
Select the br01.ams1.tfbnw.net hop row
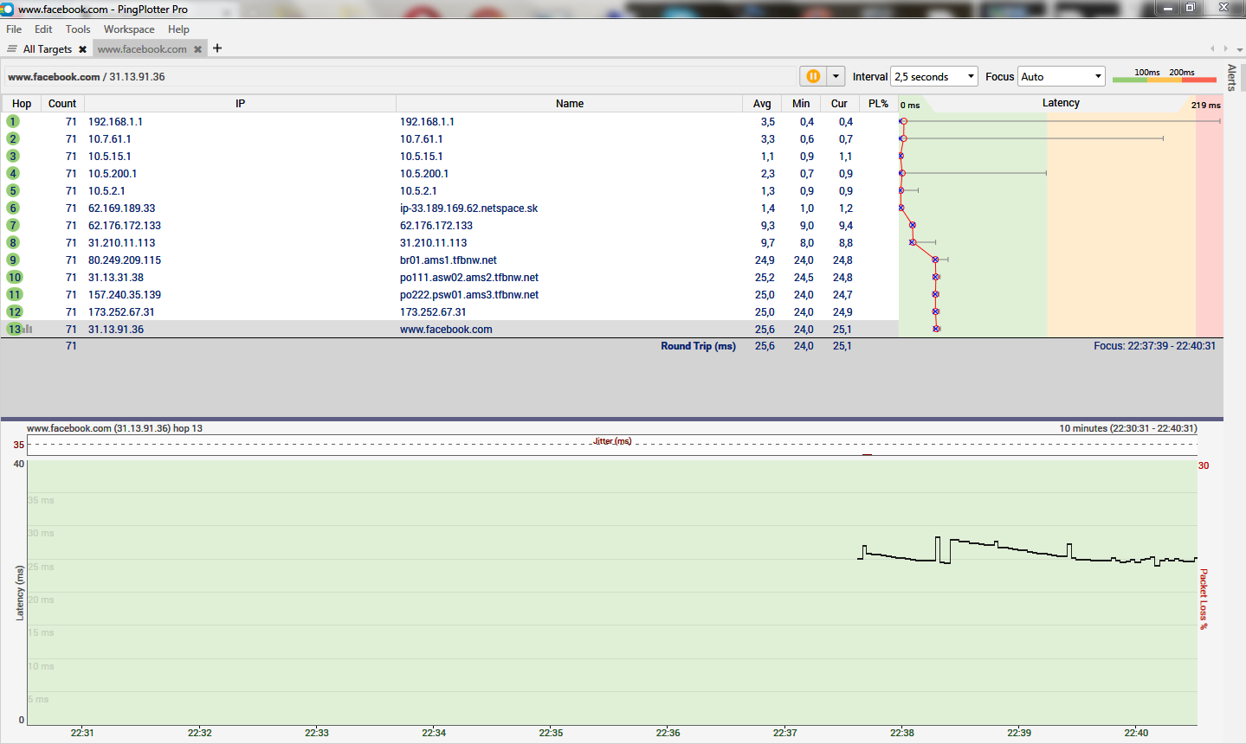[448, 260]
